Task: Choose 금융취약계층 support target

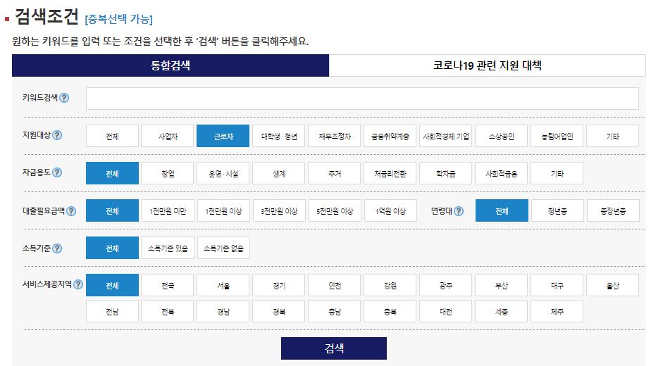Action: coord(390,136)
